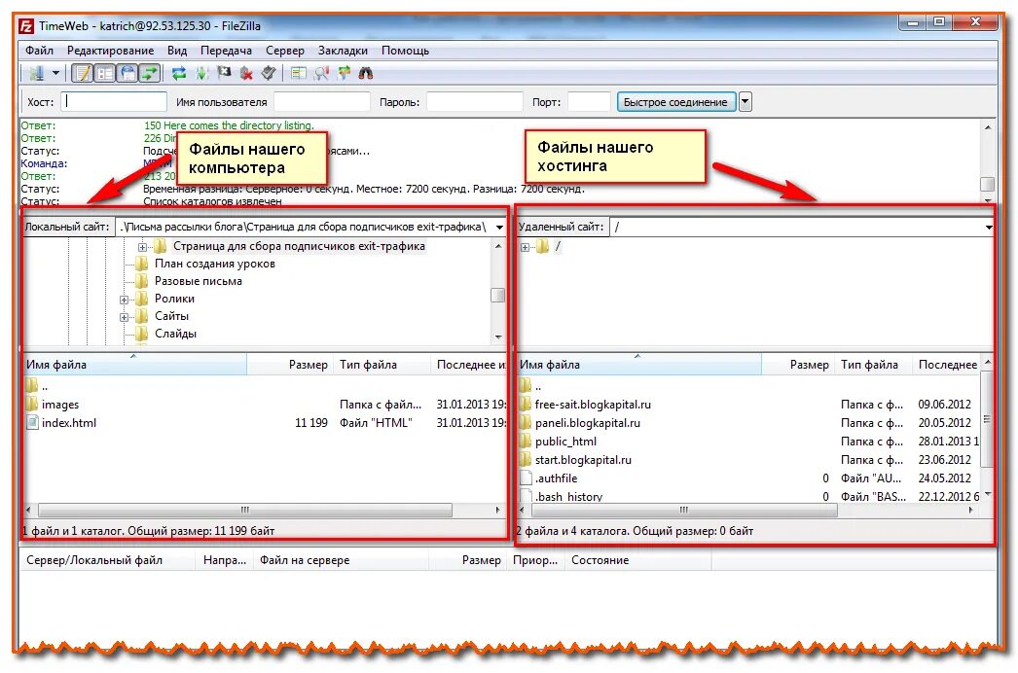Click the local parent directory '..' folder icon
This screenshot has width=1018, height=673.
point(32,385)
